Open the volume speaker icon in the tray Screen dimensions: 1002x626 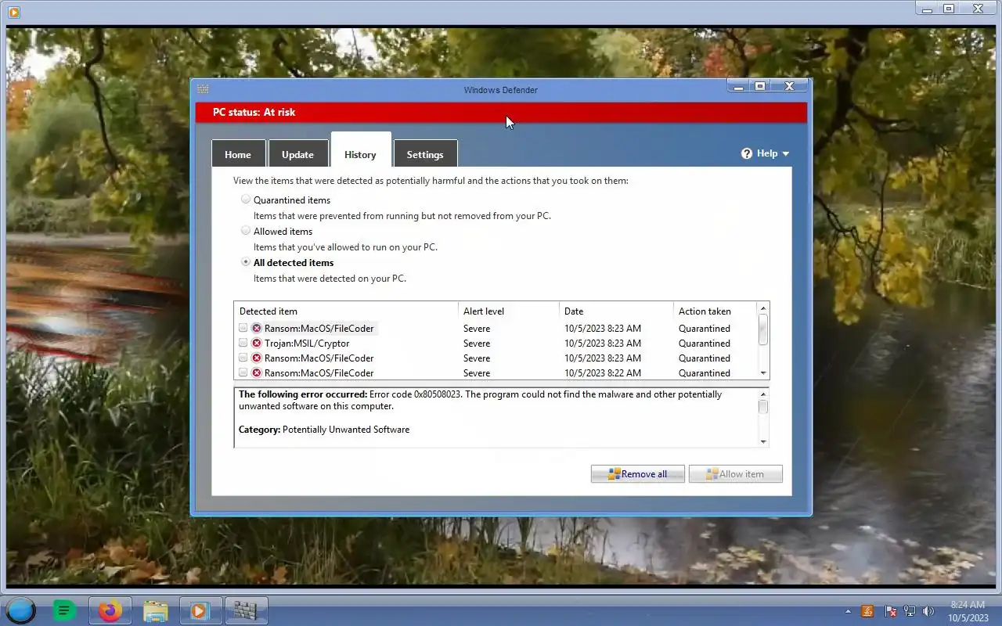click(928, 611)
